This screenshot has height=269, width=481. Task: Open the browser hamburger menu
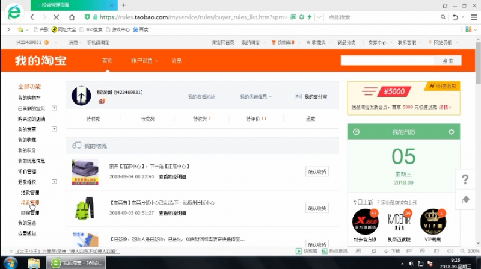[474, 17]
